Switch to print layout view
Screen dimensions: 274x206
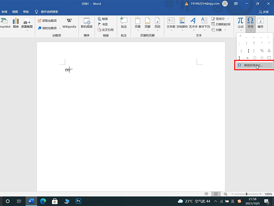tap(216, 194)
